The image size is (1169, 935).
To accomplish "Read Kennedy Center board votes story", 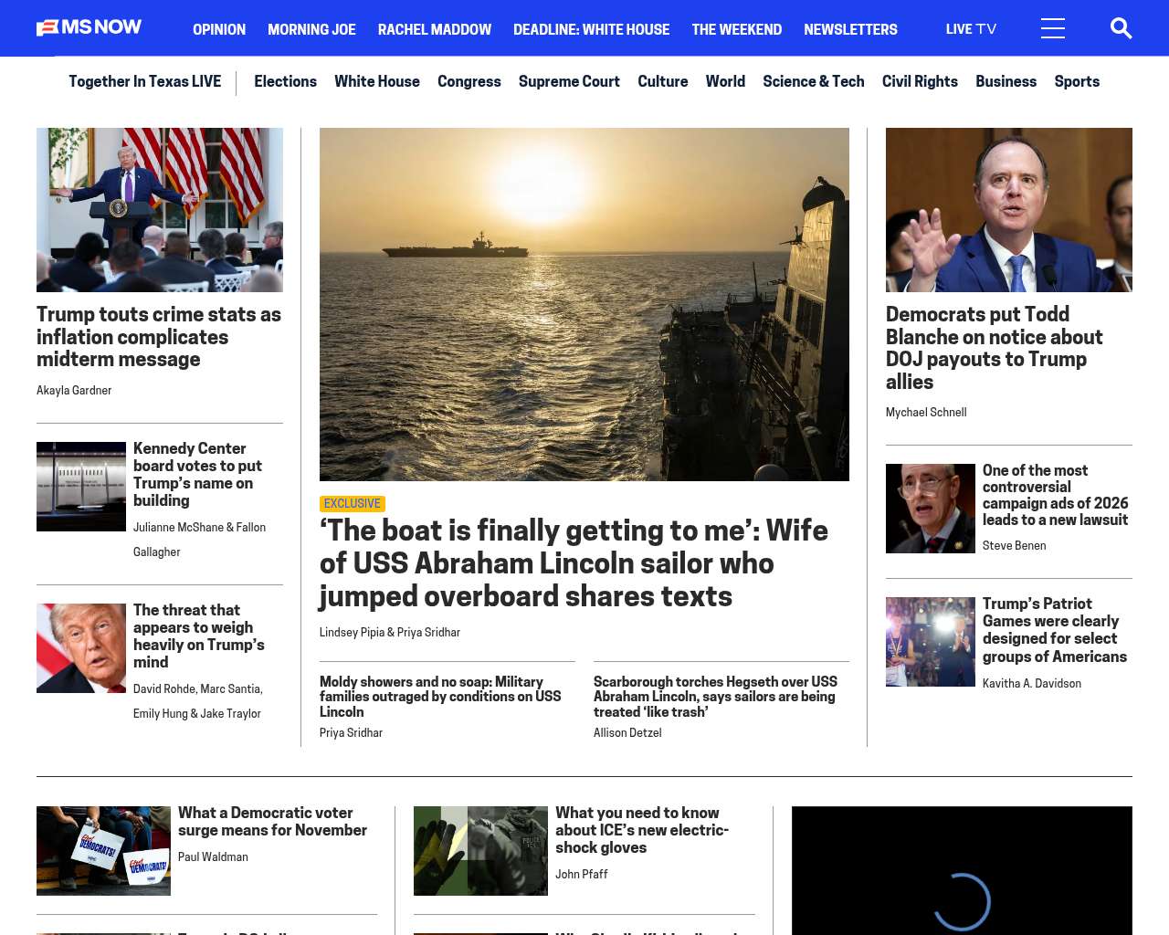I will tap(198, 475).
